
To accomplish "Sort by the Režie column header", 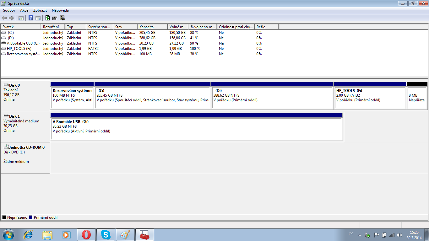I will (x=266, y=27).
